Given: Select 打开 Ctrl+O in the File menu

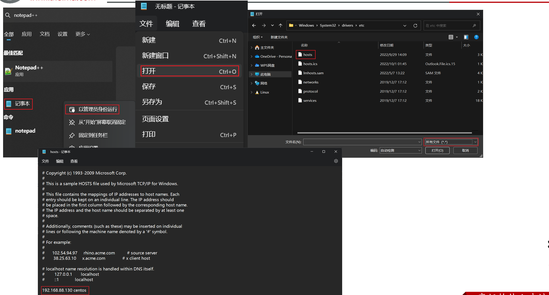Looking at the screenshot, I should pos(189,71).
